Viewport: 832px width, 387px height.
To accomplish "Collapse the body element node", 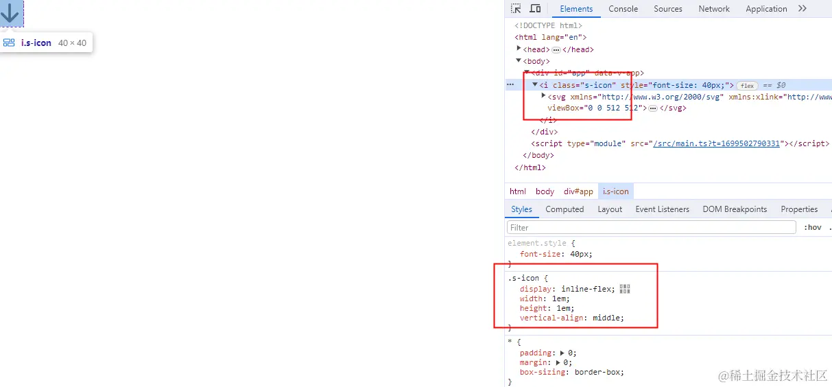I will coord(519,61).
